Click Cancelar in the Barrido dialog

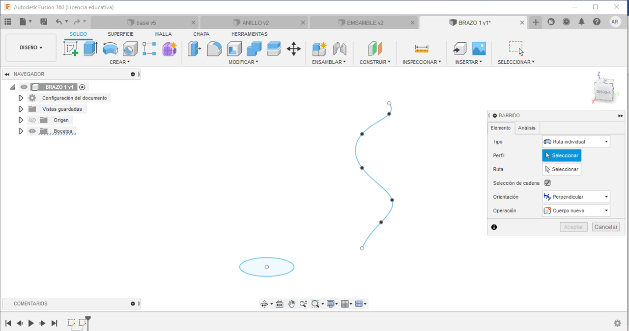pyautogui.click(x=606, y=227)
